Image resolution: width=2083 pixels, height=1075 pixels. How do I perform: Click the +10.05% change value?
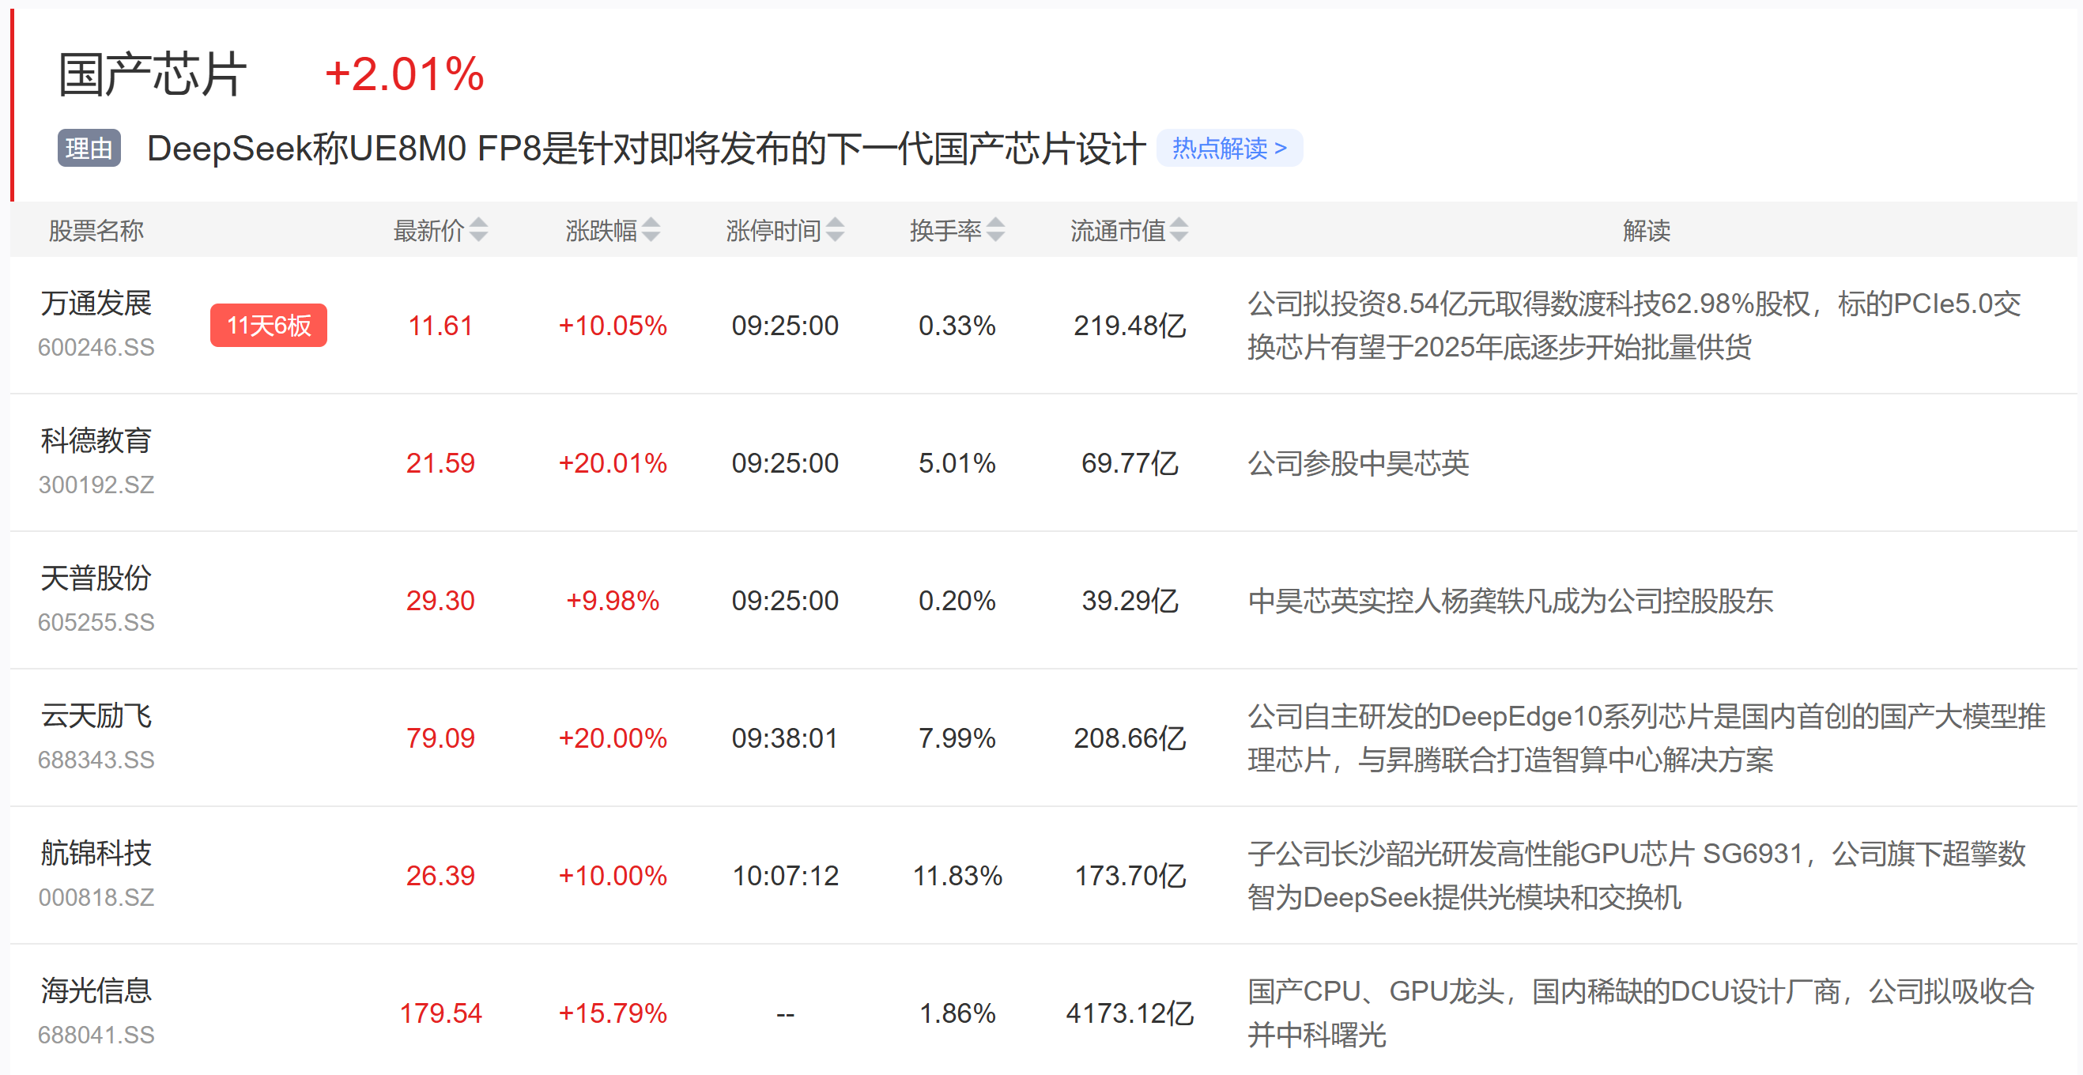(613, 326)
